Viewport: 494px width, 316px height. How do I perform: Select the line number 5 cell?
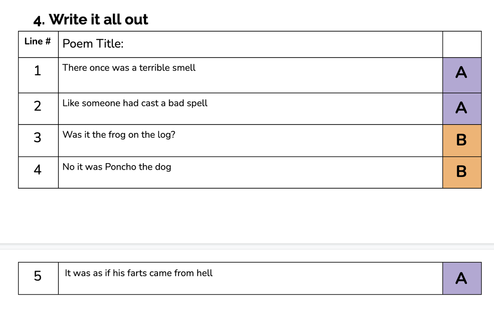pos(38,278)
